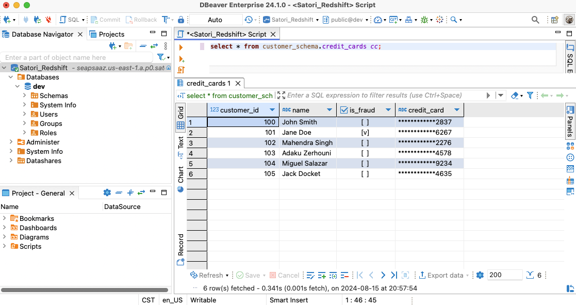Open the customer_id column sort dropdown
Viewport: 576px width, 305px height.
click(x=272, y=110)
